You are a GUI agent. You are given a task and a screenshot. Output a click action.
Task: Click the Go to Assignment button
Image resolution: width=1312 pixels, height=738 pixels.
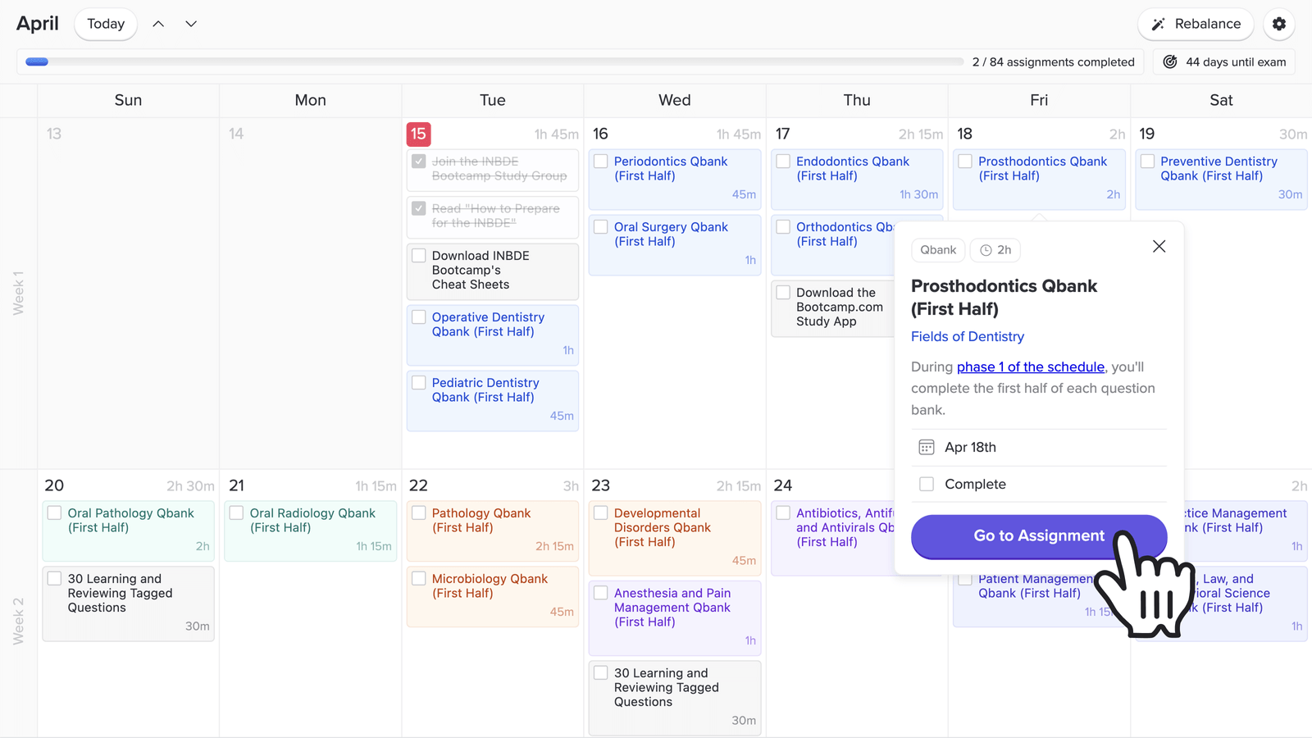click(1038, 536)
